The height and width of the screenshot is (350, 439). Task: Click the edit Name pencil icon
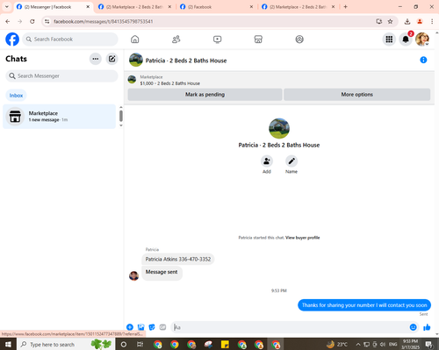[x=291, y=161]
